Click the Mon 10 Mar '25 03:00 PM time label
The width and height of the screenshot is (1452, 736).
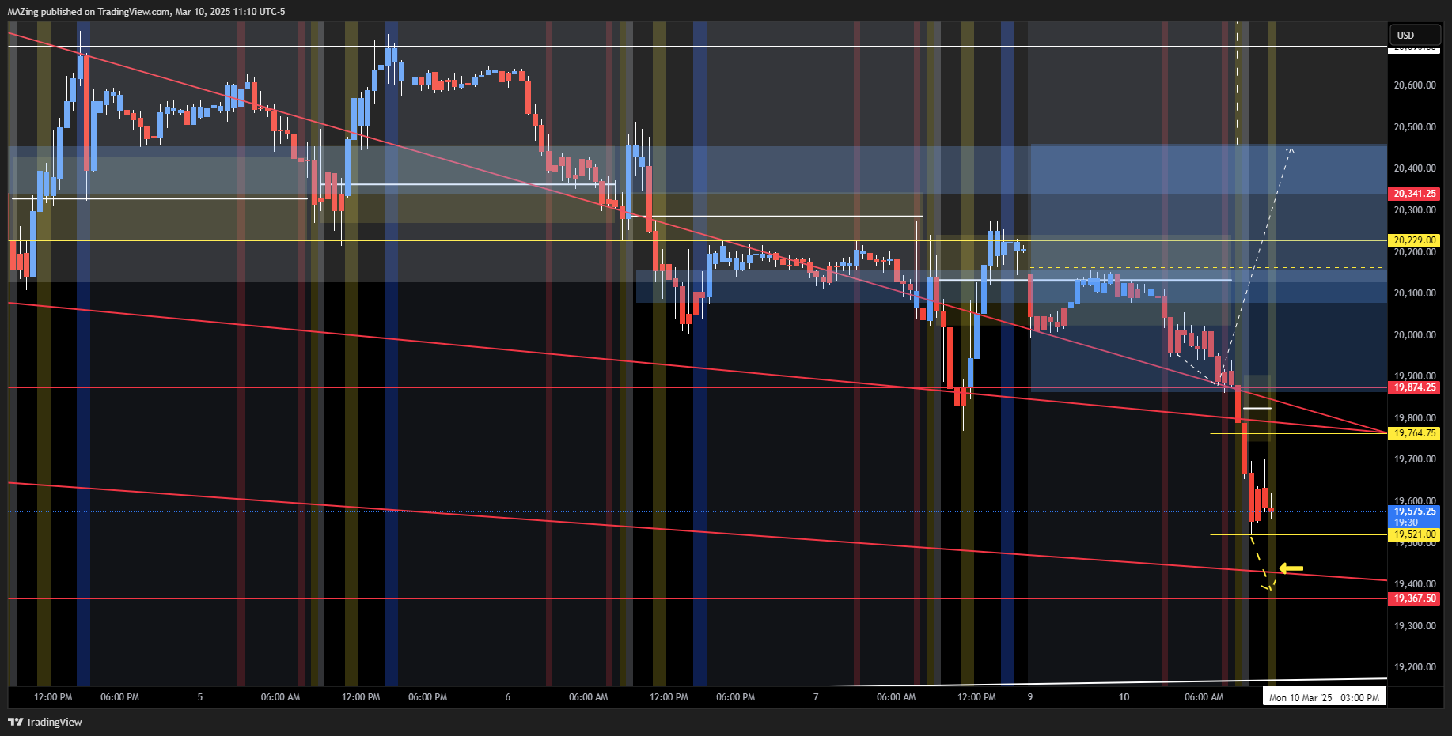click(1324, 697)
